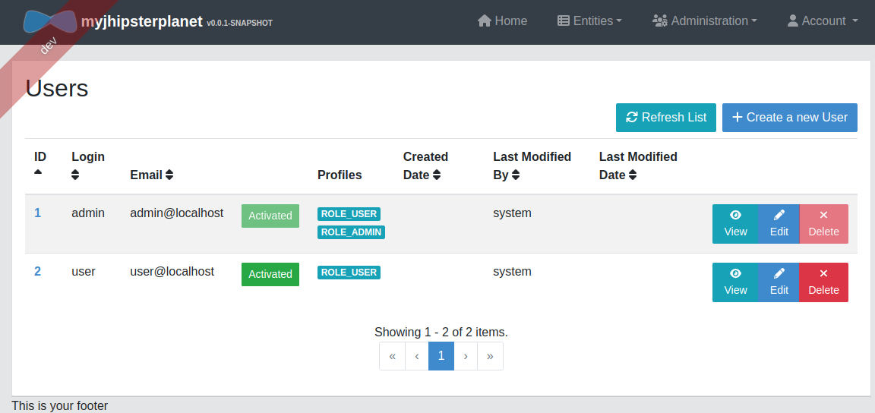Click 'system' in the admin row

(x=512, y=213)
